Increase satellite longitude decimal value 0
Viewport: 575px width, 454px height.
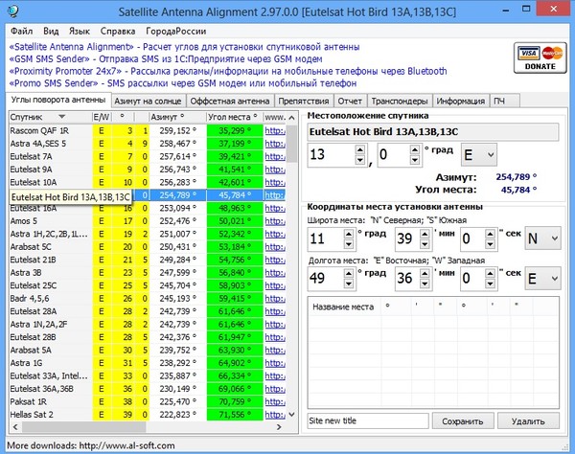(414, 149)
